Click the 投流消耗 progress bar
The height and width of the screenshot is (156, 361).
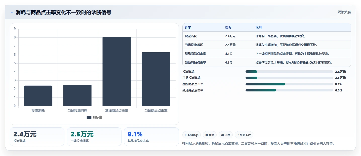point(289,72)
